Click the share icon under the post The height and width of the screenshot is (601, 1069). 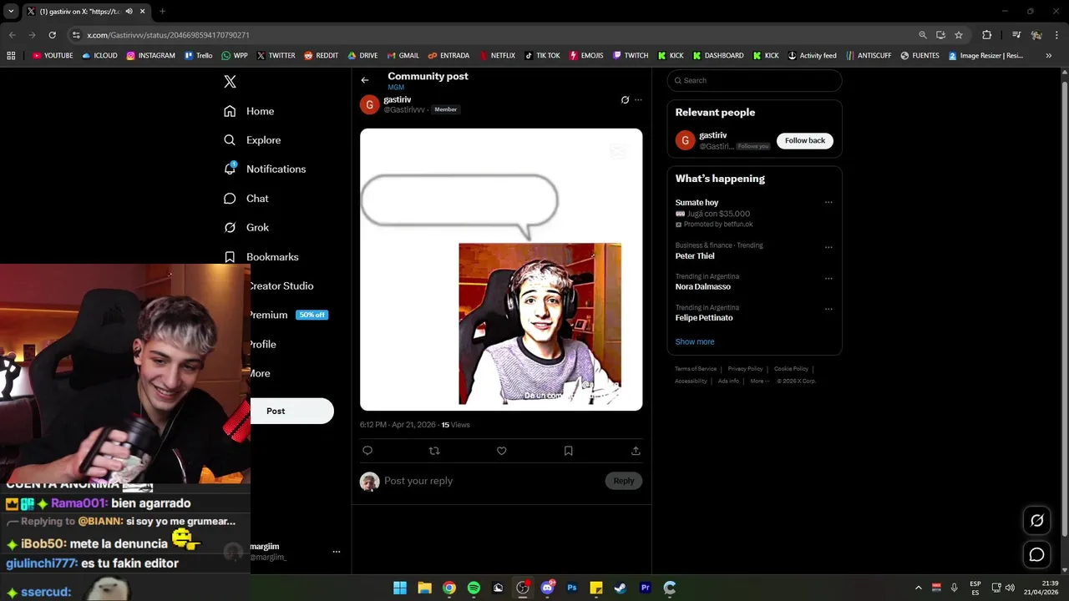click(x=636, y=451)
